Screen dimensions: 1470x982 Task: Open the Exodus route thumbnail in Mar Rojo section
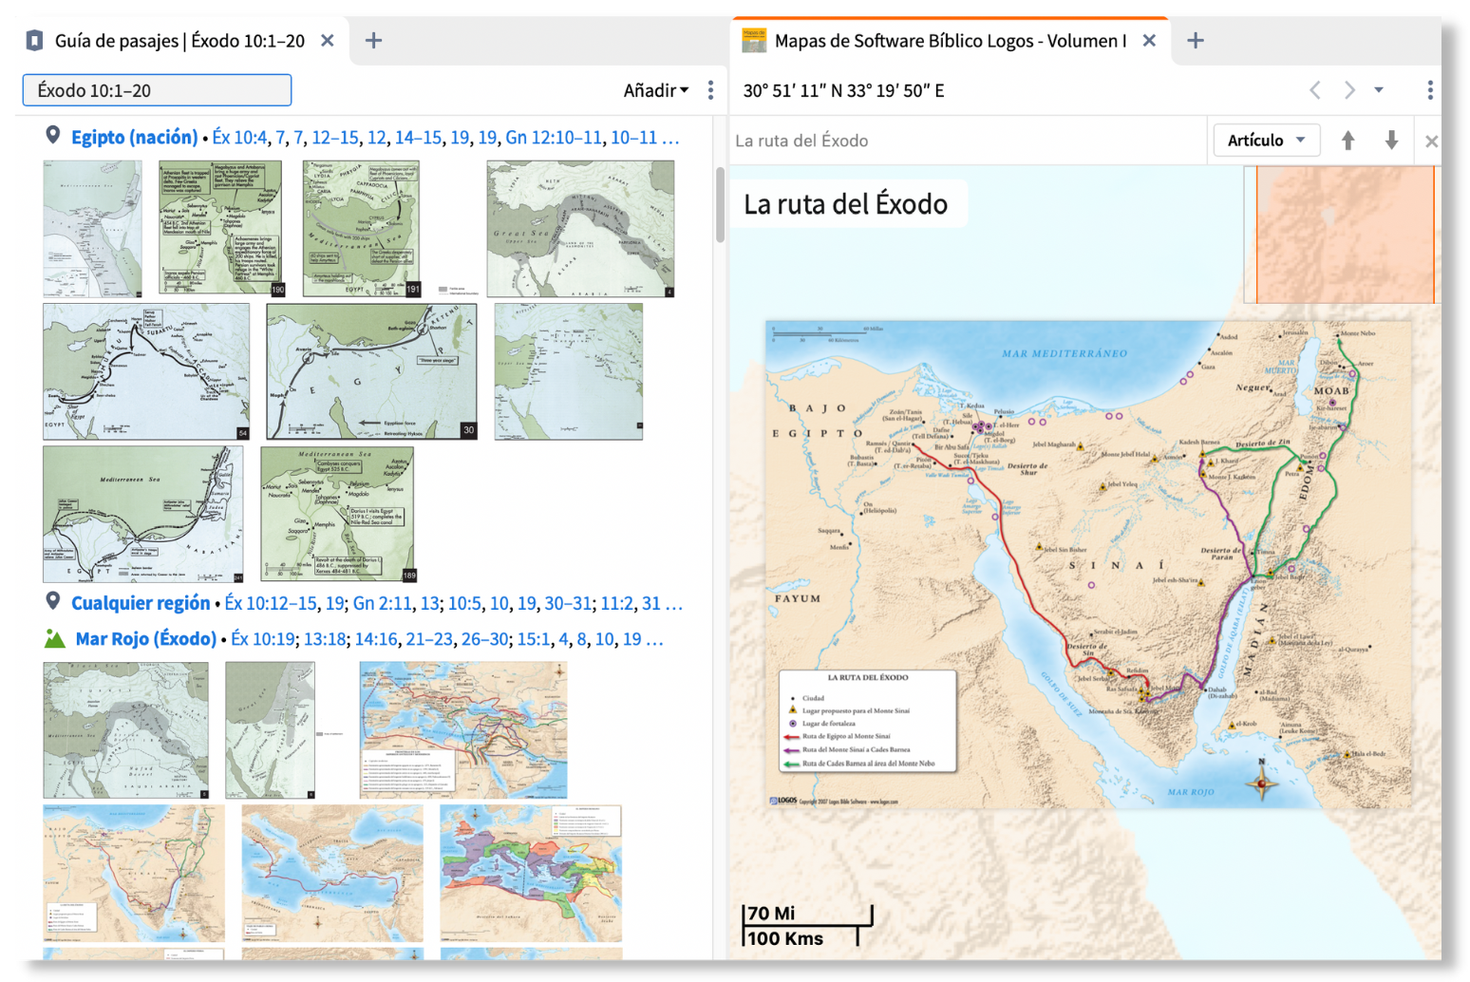(134, 874)
